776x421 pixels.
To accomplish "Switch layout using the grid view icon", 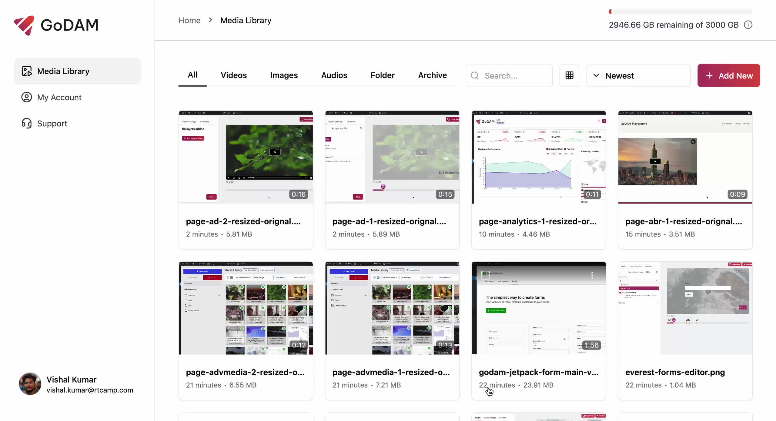I will tap(569, 75).
